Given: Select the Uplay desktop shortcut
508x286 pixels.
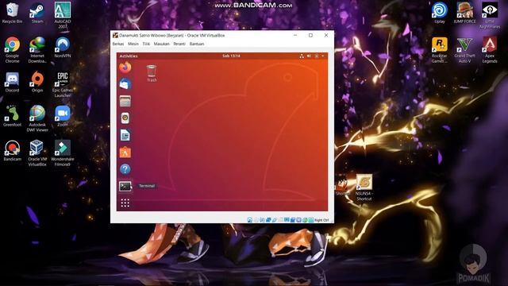Looking at the screenshot, I should point(439,14).
